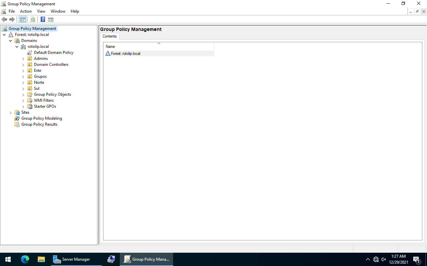Viewport: 427px width, 266px height.
Task: Toggle the Show/Hide Console Tree icon
Action: click(22, 19)
